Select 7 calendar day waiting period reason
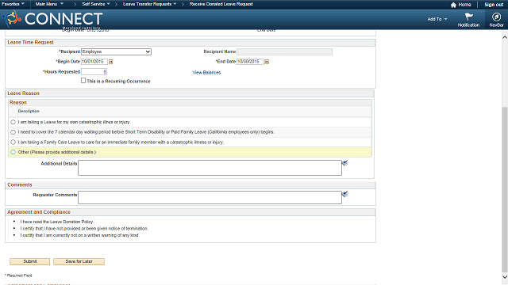 13,132
